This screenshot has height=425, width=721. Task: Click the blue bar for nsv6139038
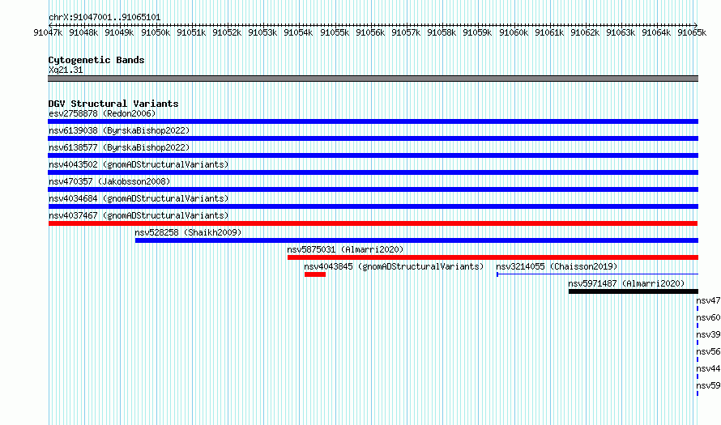(373, 138)
